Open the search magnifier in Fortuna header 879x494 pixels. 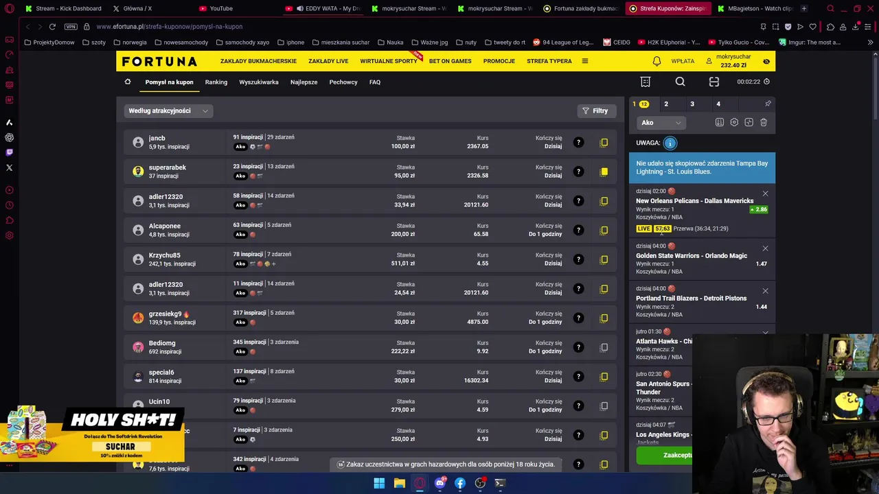pos(680,82)
